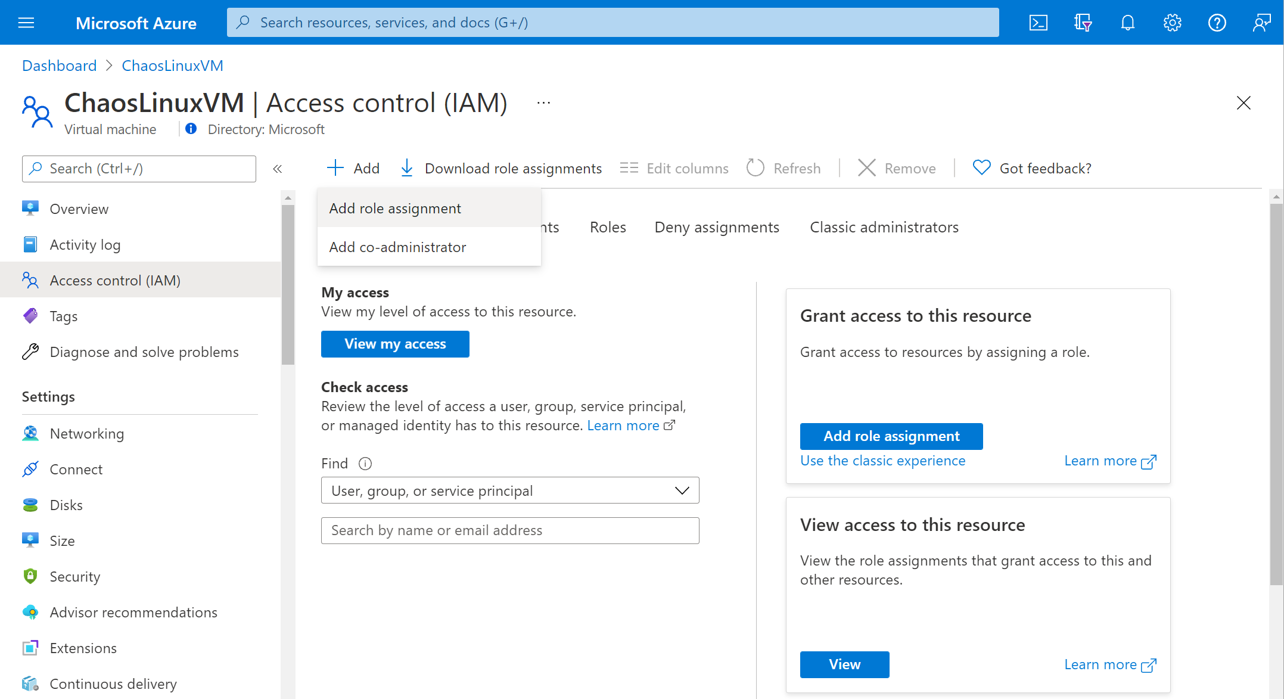The width and height of the screenshot is (1284, 699).
Task: Click the Overview navigation icon
Action: click(x=30, y=209)
